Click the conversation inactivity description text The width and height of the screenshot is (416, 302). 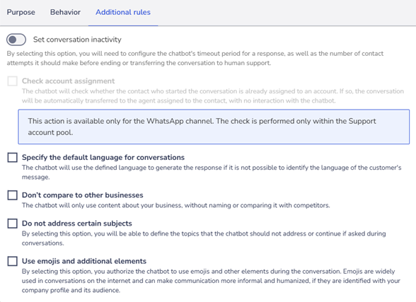pyautogui.click(x=195, y=58)
